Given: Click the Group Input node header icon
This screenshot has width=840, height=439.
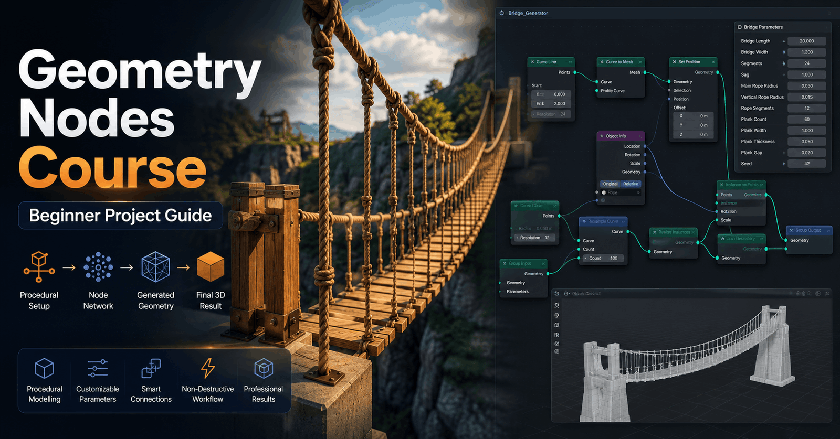Looking at the screenshot, I should tap(505, 263).
